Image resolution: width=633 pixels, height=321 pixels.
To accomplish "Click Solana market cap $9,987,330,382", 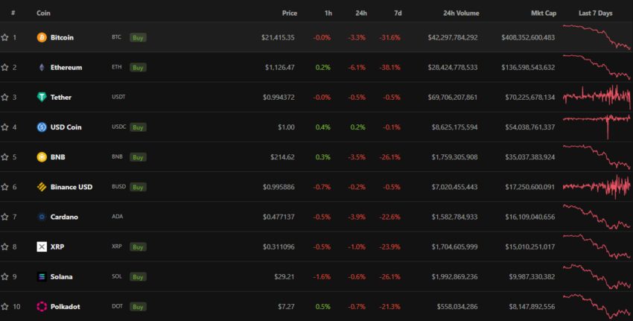I will click(532, 276).
